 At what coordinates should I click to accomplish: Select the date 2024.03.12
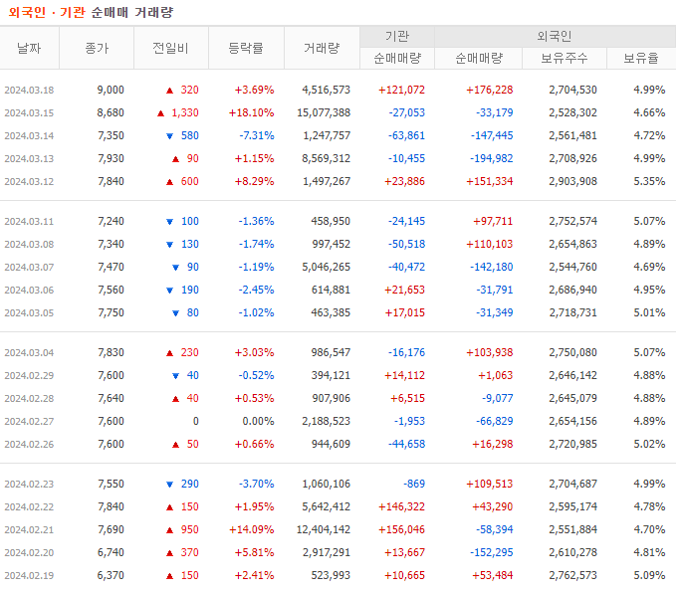[29, 182]
